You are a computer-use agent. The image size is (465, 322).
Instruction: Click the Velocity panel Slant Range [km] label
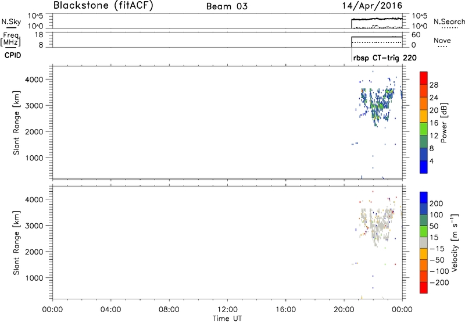tap(16, 242)
